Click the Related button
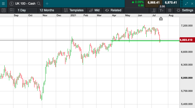The height and width of the screenshot is (108, 195). (x=113, y=10)
